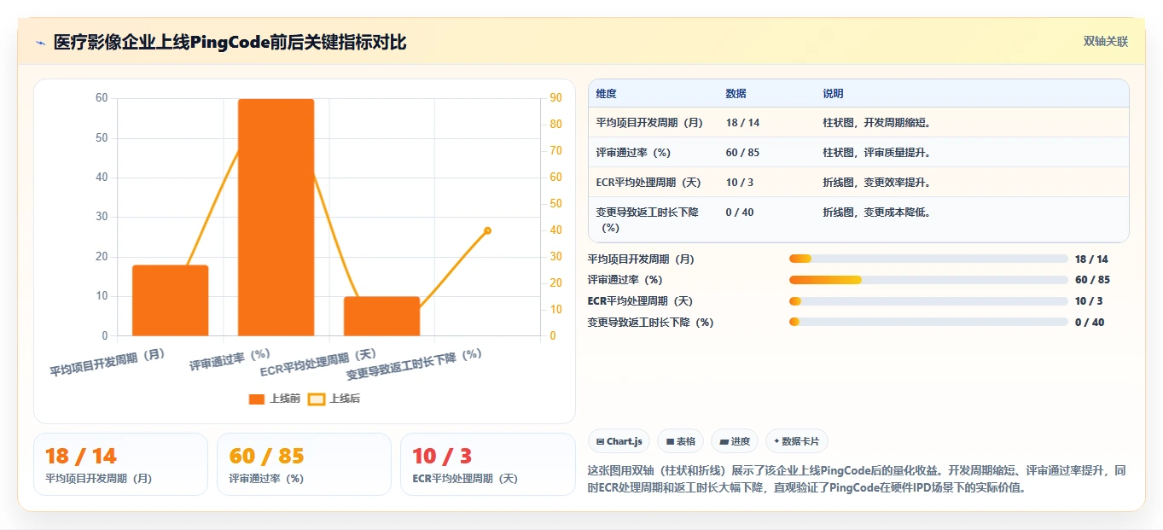Click the 上线后 legend outline color box
1163x530 pixels.
(317, 399)
